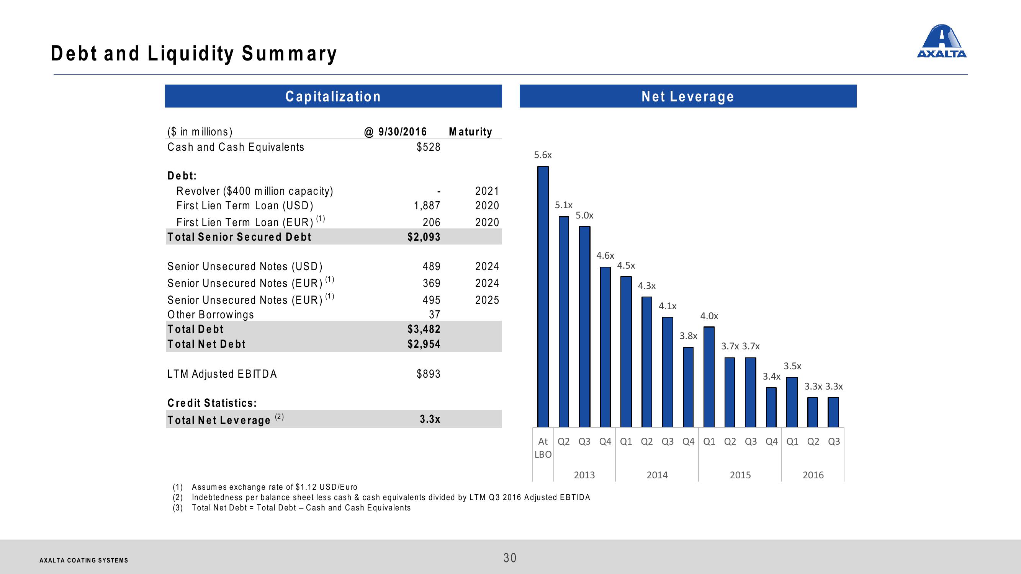The image size is (1021, 574).
Task: Click footnote (1) about exchange rate
Action: [265, 487]
